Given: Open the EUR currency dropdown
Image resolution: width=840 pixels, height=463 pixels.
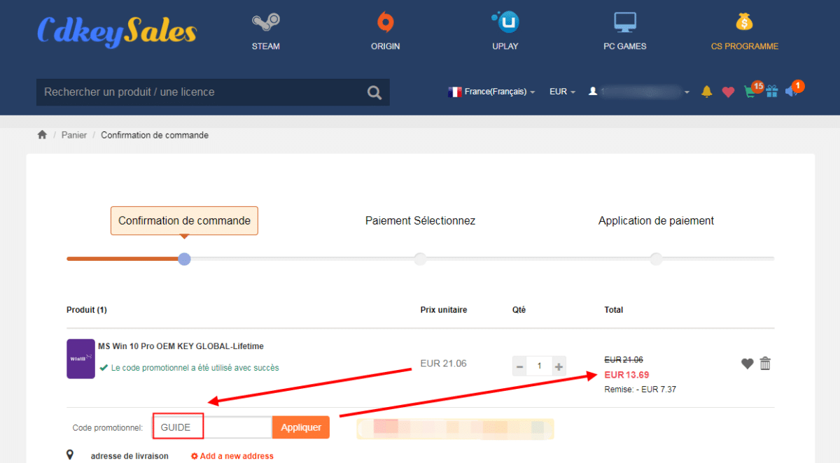Looking at the screenshot, I should click(562, 92).
